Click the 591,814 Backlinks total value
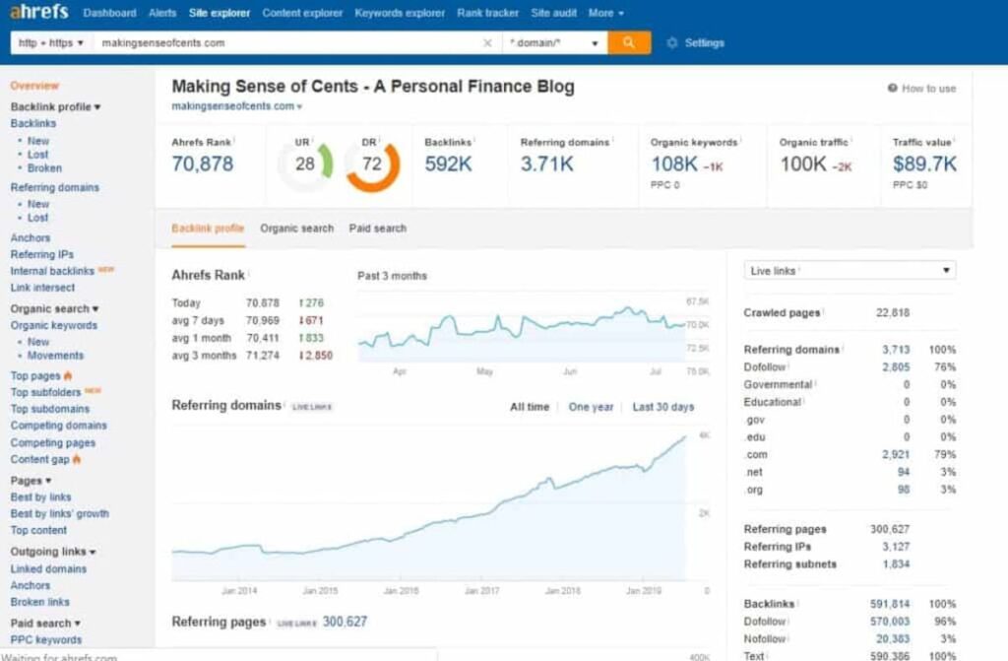This screenshot has width=1008, height=661. (x=890, y=604)
